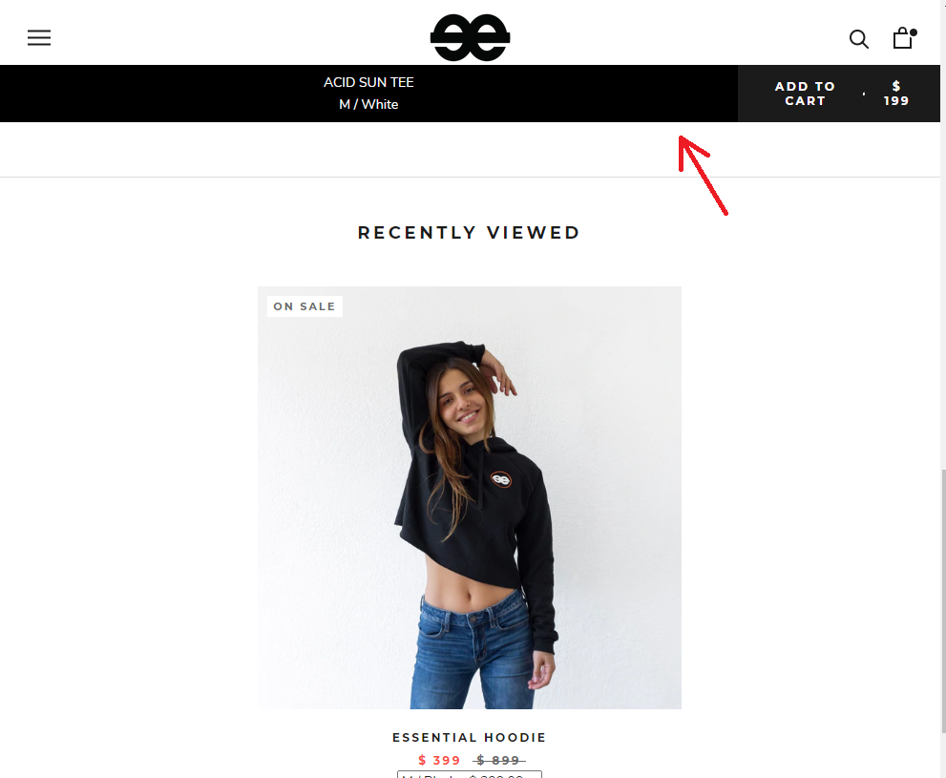Screen dimensions: 946x778
Task: Go to home via the logo
Action: (470, 38)
